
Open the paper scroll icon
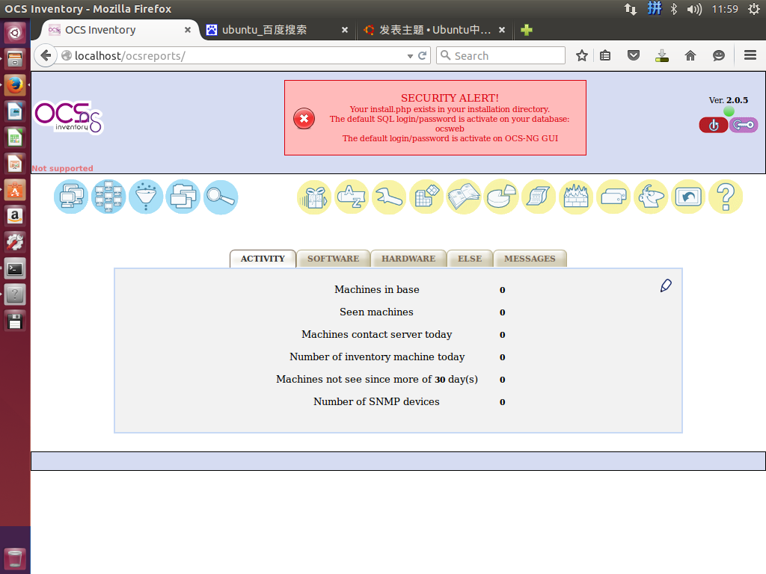[x=539, y=197]
